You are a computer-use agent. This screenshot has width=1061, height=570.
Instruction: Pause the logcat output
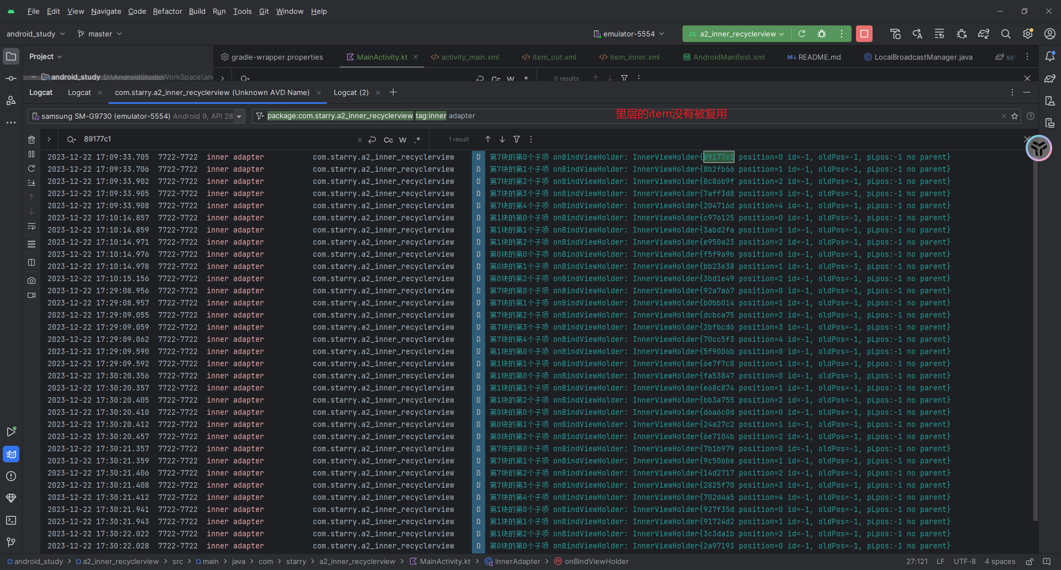(x=31, y=154)
